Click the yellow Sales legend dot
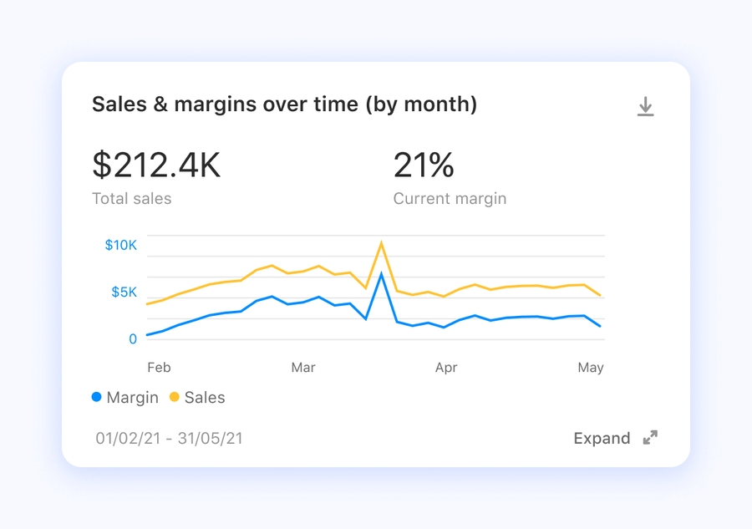The image size is (752, 529). tap(175, 398)
